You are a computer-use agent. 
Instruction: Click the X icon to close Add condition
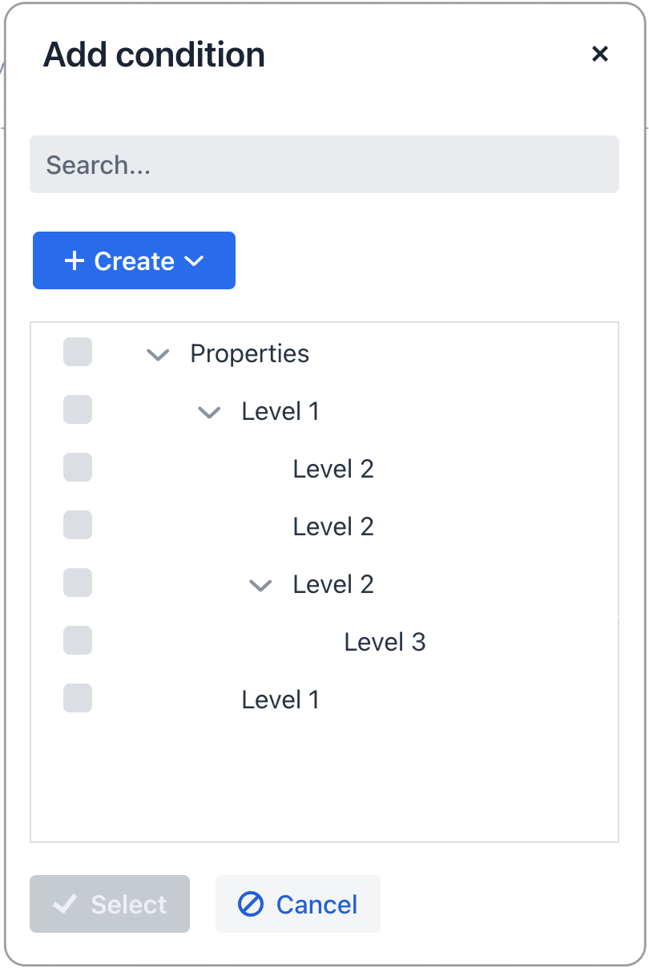point(600,54)
